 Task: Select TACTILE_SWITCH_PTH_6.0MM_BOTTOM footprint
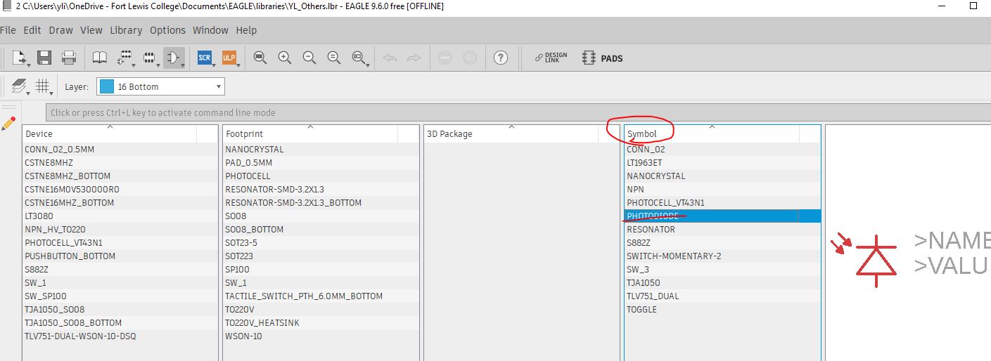(x=320, y=296)
